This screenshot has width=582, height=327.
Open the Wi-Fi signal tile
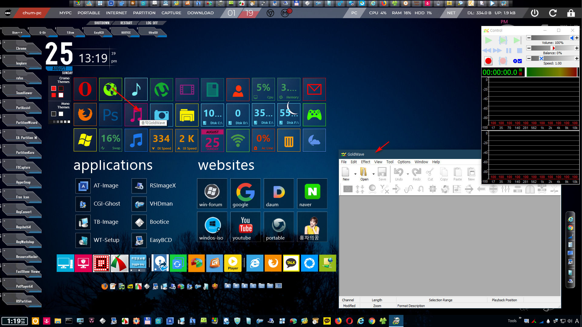point(238,140)
